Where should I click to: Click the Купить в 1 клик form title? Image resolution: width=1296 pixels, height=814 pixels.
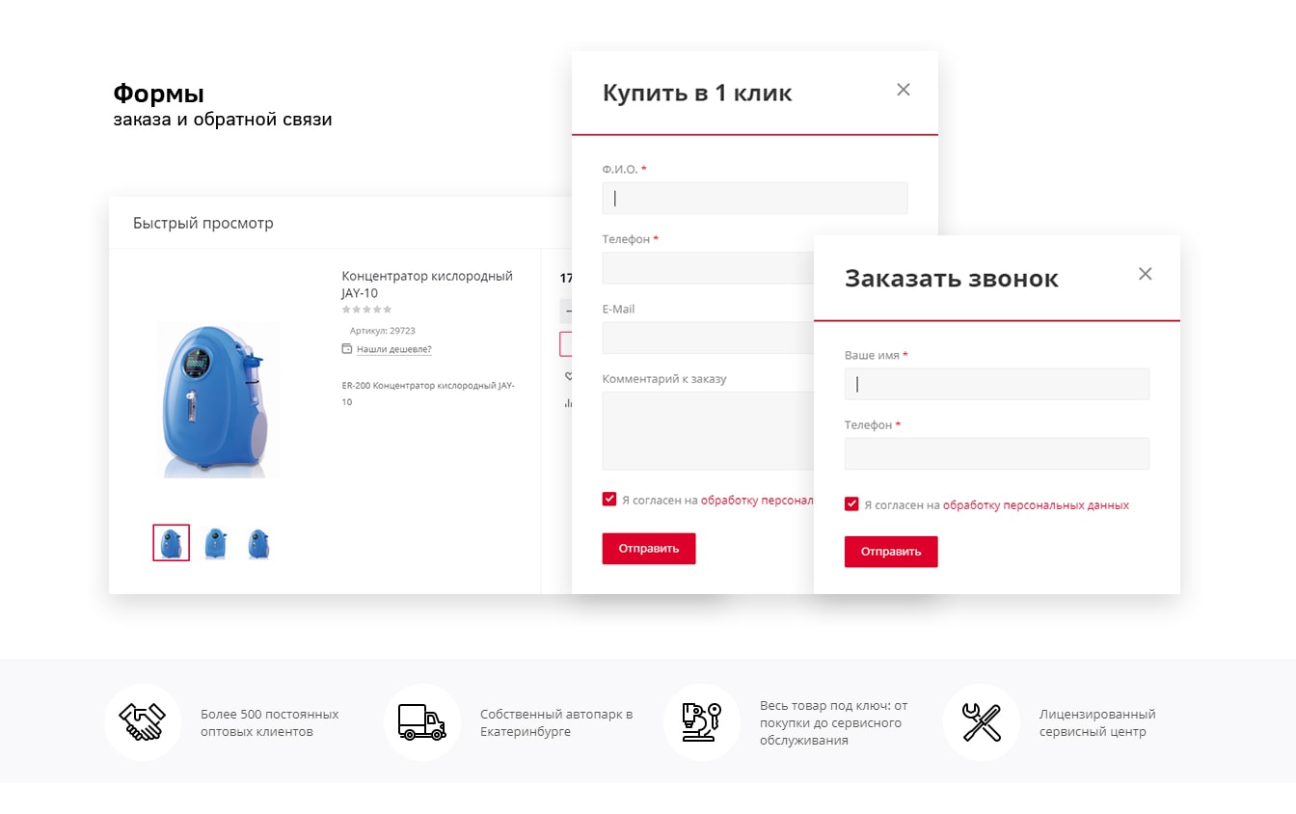pyautogui.click(x=697, y=94)
